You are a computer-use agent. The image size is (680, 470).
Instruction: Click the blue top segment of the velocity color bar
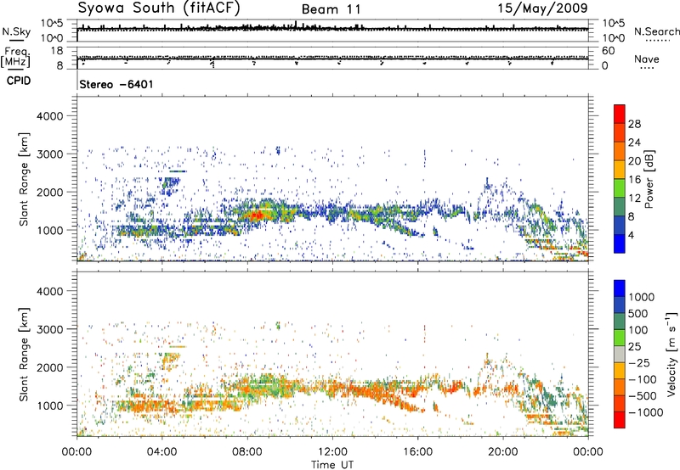tap(620, 288)
